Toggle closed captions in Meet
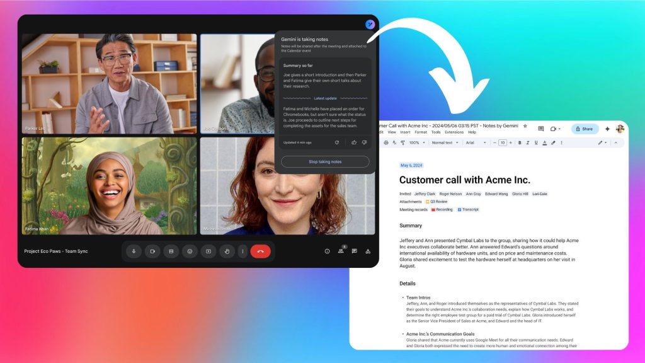 (171, 251)
